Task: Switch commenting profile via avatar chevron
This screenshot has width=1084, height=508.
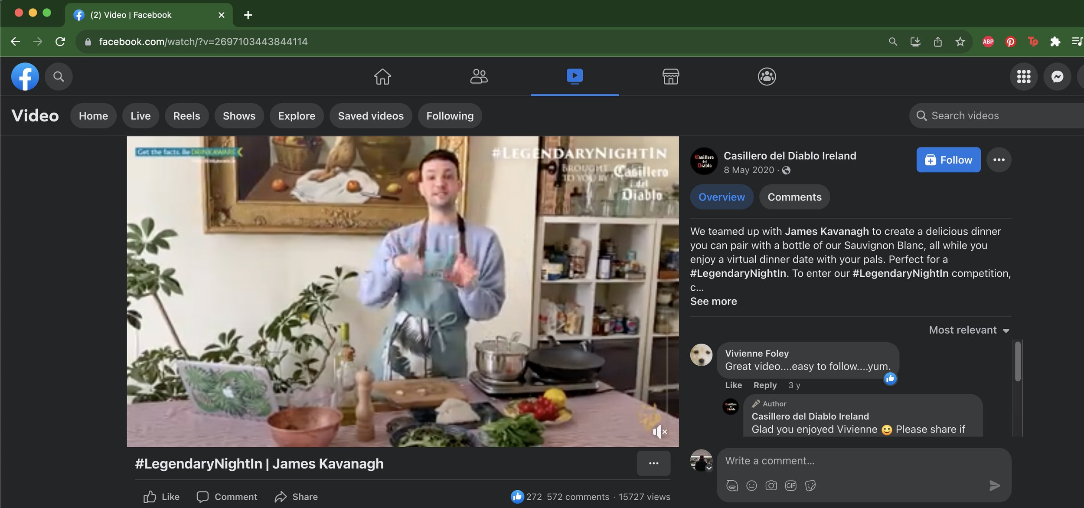Action: point(709,469)
